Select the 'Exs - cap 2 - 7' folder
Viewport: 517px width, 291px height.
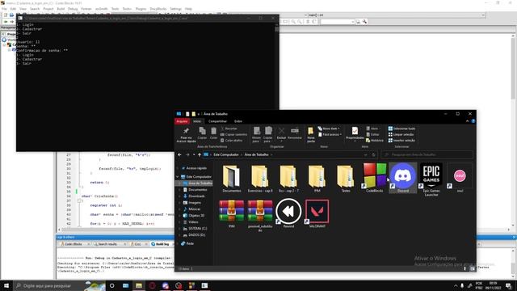click(x=288, y=178)
